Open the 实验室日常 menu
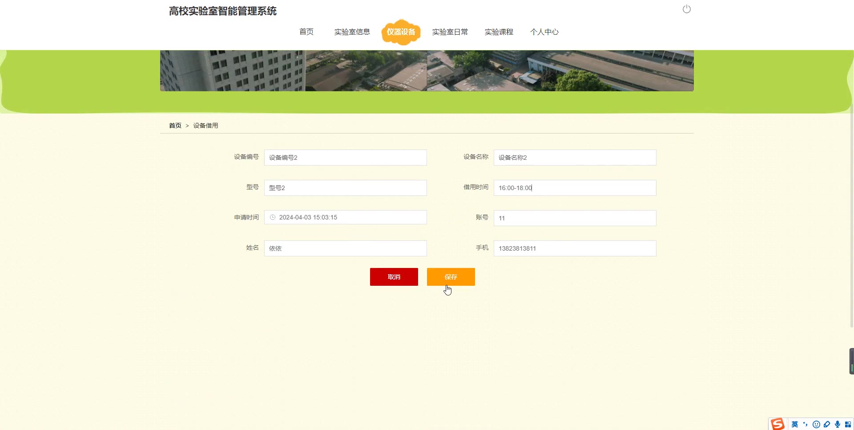 click(x=450, y=32)
